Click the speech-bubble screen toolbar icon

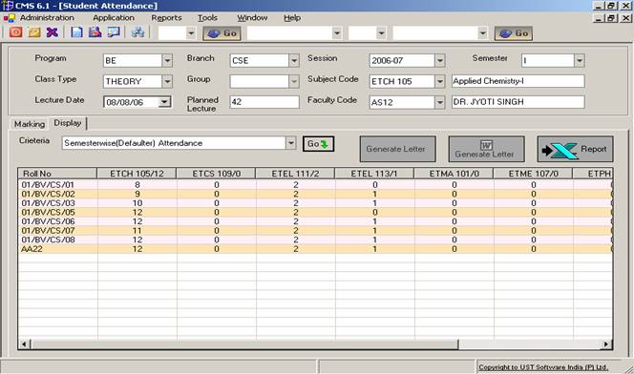click(114, 32)
